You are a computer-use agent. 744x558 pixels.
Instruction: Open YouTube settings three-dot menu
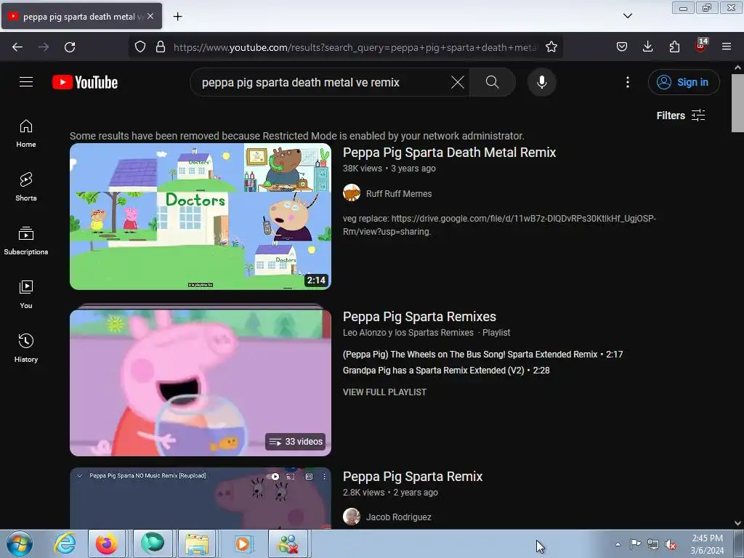627,82
